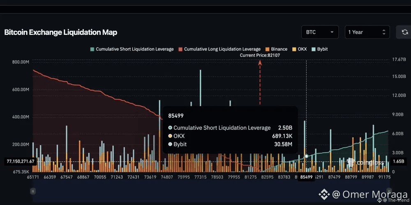Click the data zoom range bar below chart
The width and height of the screenshot is (411, 205).
(x=211, y=191)
